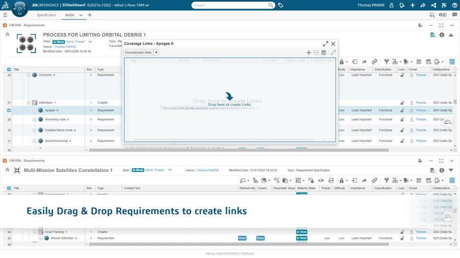Click the share arrow icon in the top bar
The image size is (460, 258).
(423, 5)
